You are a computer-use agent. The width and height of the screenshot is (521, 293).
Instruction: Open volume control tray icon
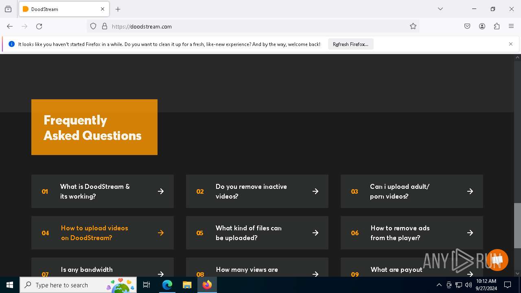[468, 285]
